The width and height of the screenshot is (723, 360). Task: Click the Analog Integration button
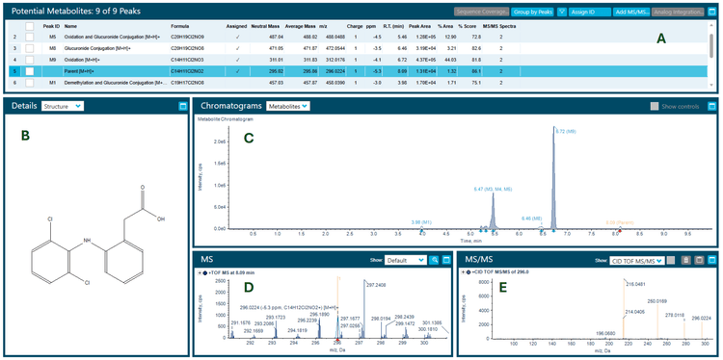(678, 12)
